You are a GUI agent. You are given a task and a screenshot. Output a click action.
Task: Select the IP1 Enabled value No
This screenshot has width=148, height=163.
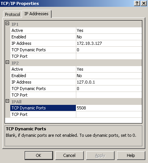(109, 37)
